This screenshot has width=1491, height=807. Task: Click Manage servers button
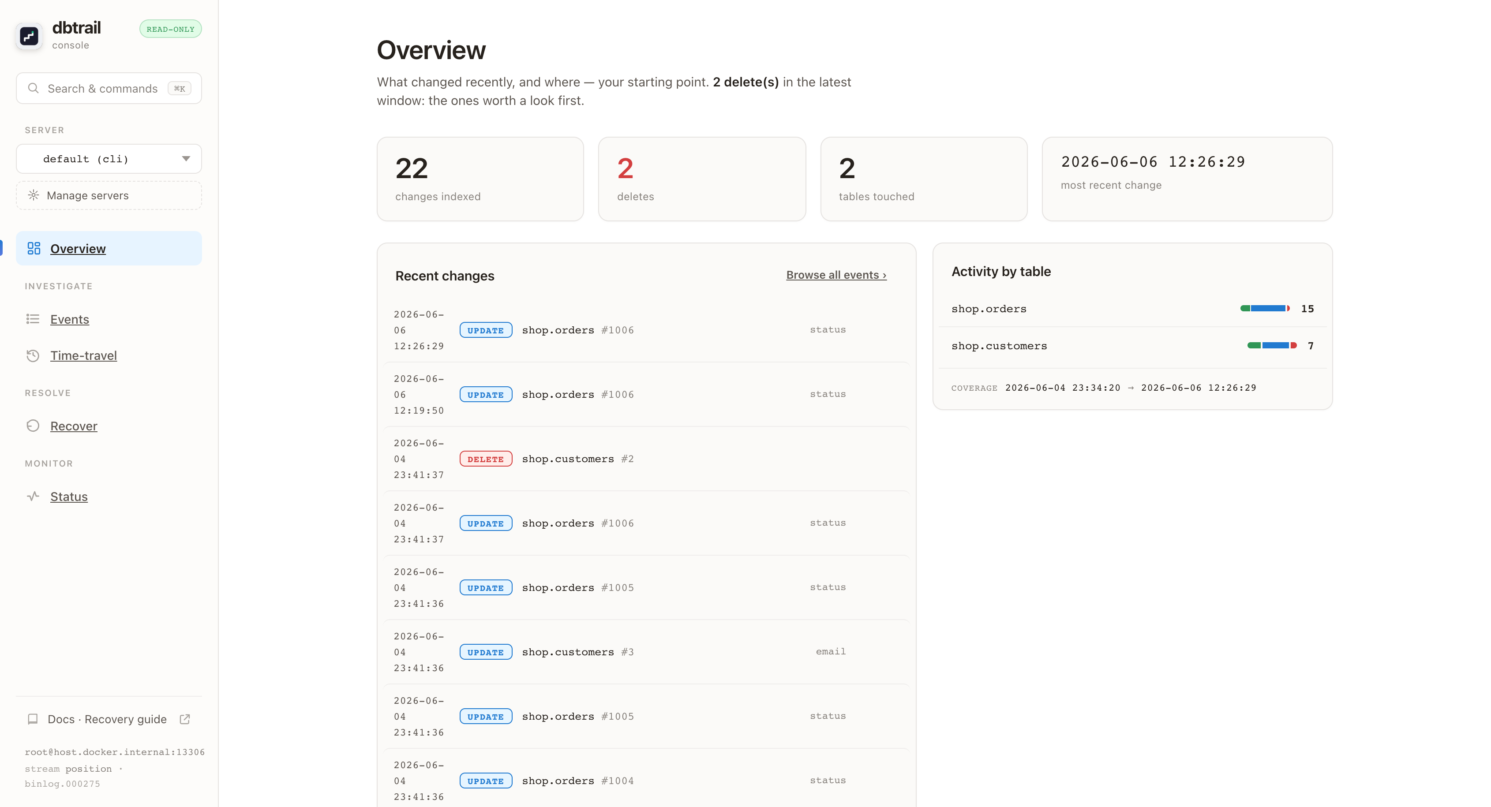pyautogui.click(x=109, y=195)
